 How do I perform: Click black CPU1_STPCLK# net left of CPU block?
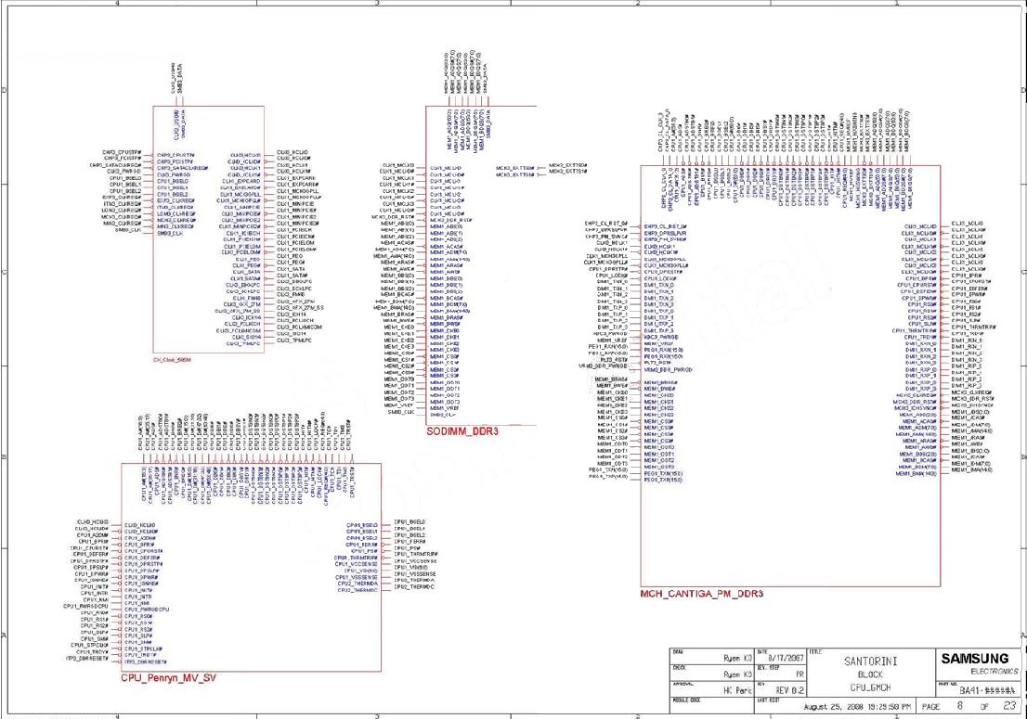click(89, 645)
